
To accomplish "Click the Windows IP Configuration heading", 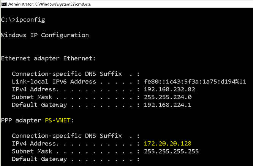I will tap(45, 35).
